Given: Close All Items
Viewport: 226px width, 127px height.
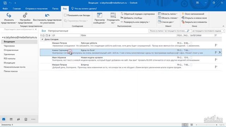Looking at the screenshot, I should coord(194,22).
